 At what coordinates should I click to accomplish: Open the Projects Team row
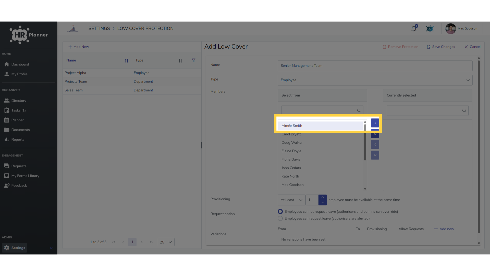[132, 82]
